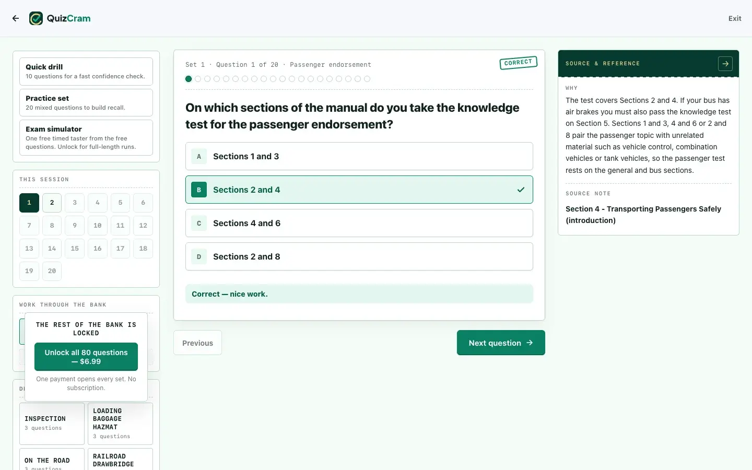Open question 6 in session grid
This screenshot has width=752, height=470.
click(x=143, y=203)
